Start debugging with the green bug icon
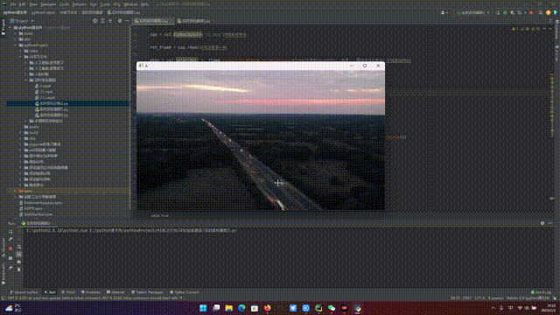This screenshot has height=315, width=560. [x=505, y=13]
